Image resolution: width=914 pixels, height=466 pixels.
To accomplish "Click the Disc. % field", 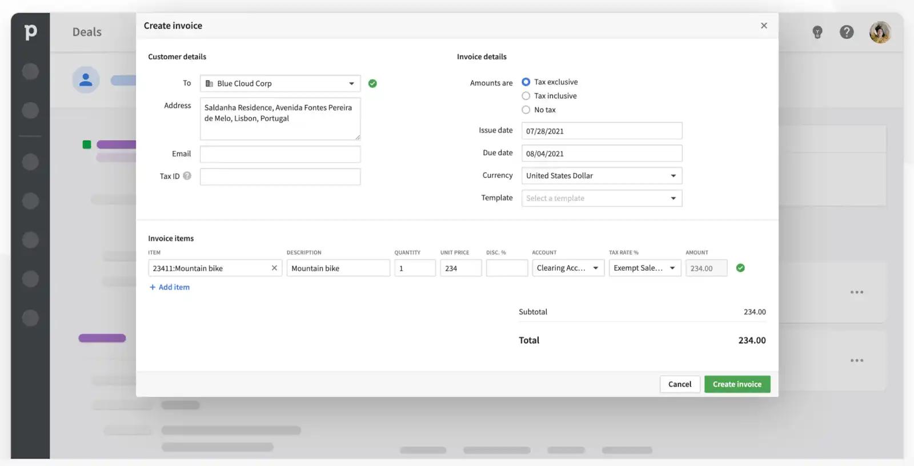I will 507,268.
